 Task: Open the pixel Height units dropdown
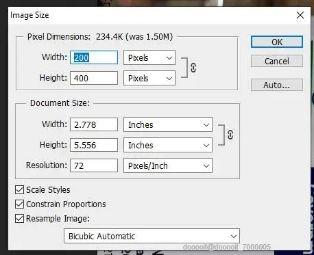click(x=149, y=78)
